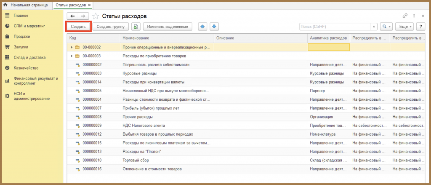Click the search input field
This screenshot has width=431, height=185.
[x=335, y=27]
